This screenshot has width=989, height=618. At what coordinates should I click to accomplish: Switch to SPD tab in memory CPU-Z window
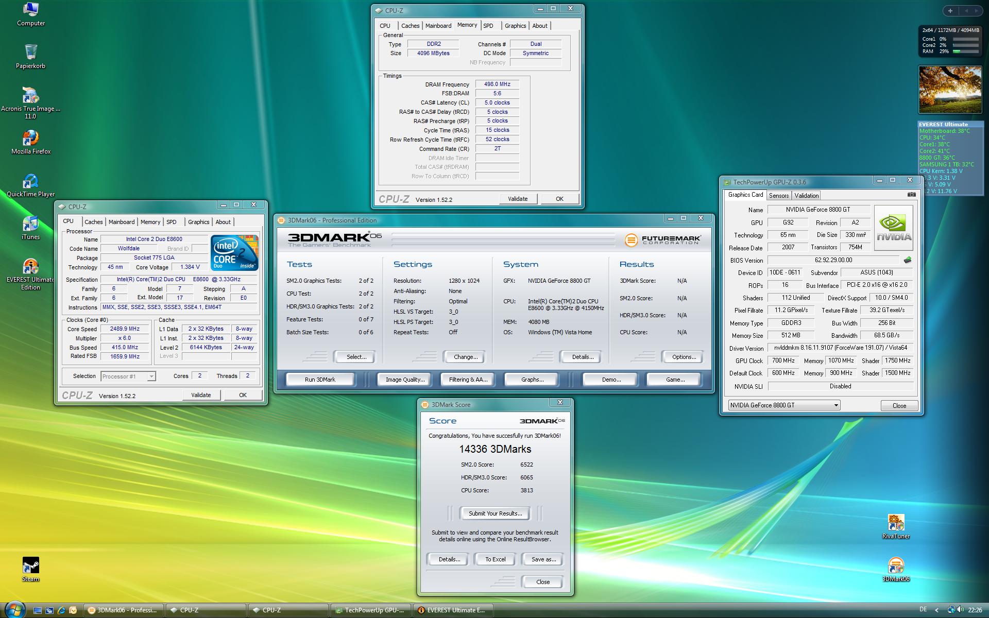tap(488, 26)
